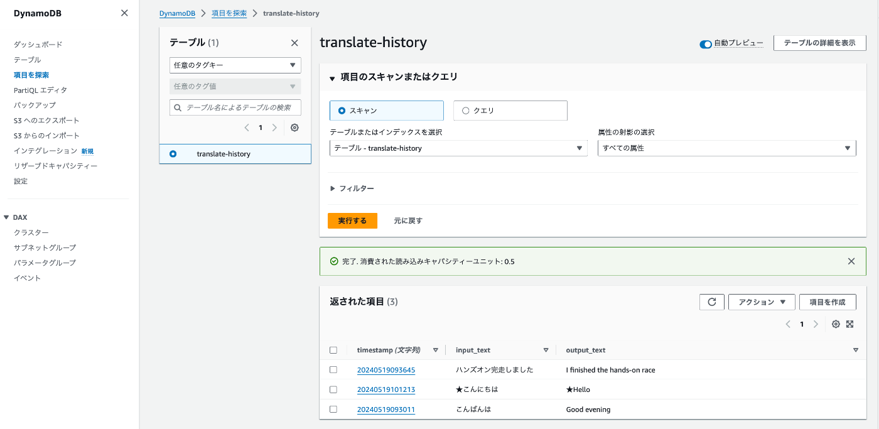Click the ハンズオン完走しました cell
This screenshot has height=429, width=879.
pos(495,370)
